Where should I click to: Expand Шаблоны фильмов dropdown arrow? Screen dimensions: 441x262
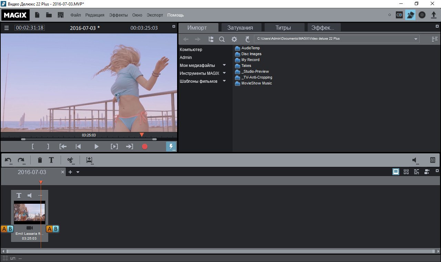(x=224, y=81)
